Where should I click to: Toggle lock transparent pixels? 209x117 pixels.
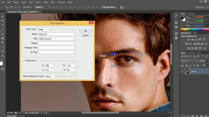click(187, 66)
